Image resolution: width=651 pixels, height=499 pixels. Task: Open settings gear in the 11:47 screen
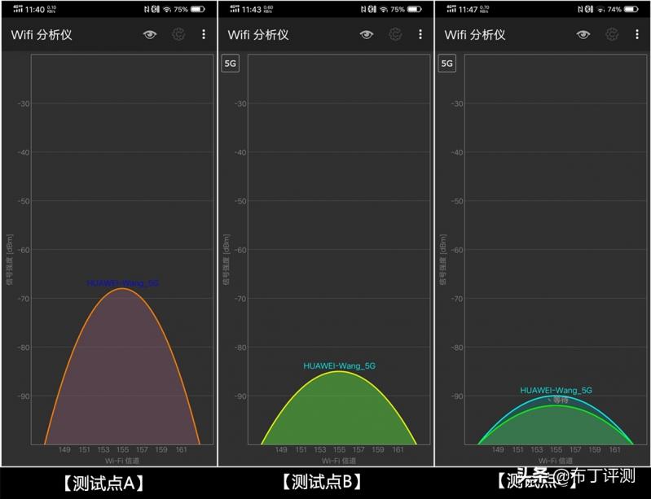[612, 34]
